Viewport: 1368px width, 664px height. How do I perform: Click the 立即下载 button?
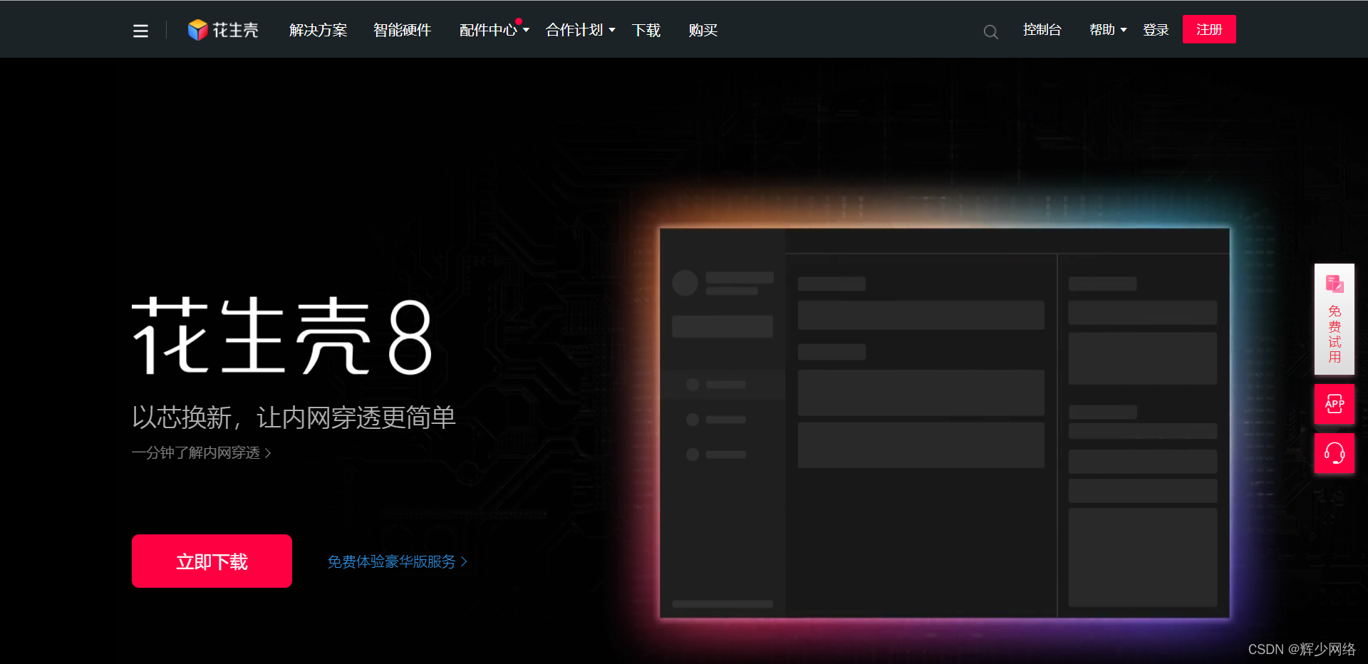212,561
